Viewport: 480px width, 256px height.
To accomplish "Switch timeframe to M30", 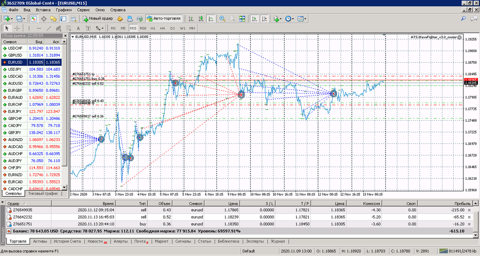I will pos(143,28).
